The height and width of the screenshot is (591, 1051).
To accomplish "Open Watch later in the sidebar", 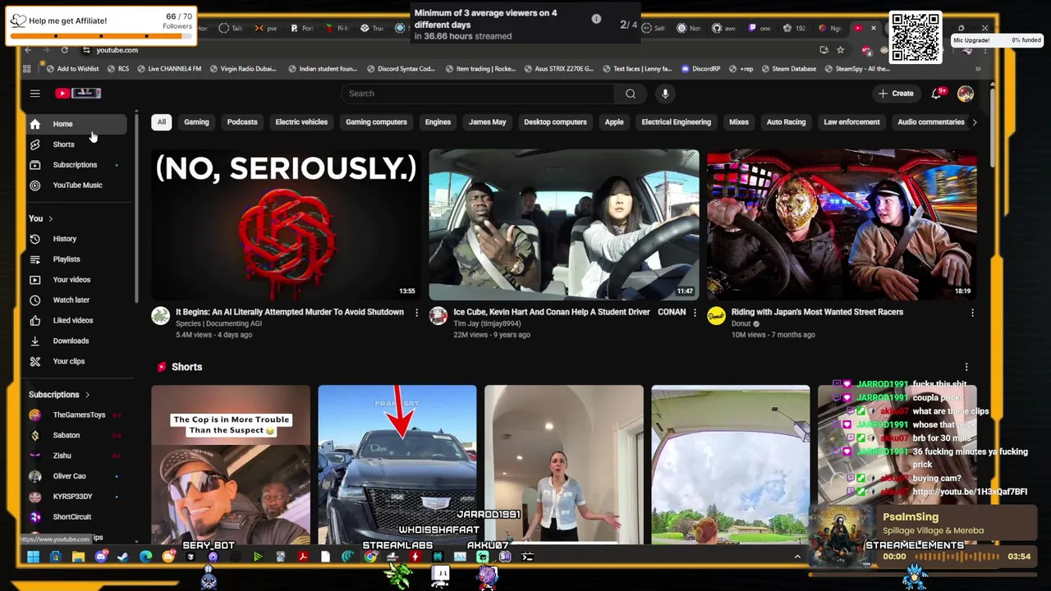I will (76, 300).
